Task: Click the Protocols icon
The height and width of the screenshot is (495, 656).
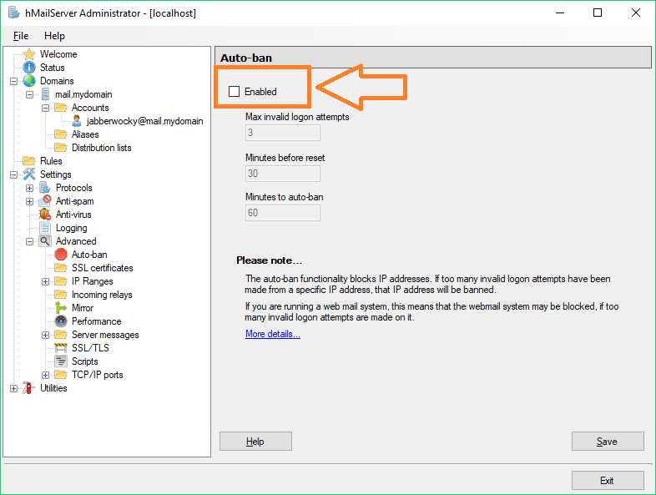Action: tap(45, 188)
